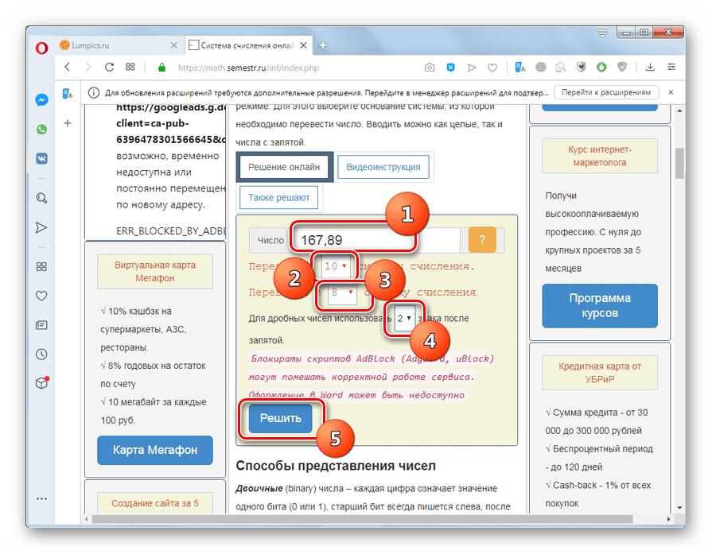Reload the current page

[x=109, y=67]
